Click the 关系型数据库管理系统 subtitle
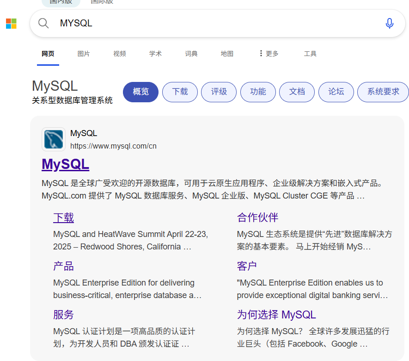 [x=72, y=100]
